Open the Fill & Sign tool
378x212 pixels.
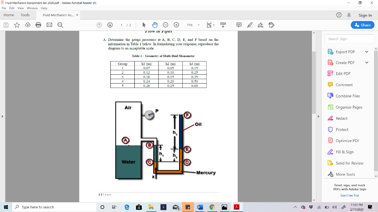345,152
